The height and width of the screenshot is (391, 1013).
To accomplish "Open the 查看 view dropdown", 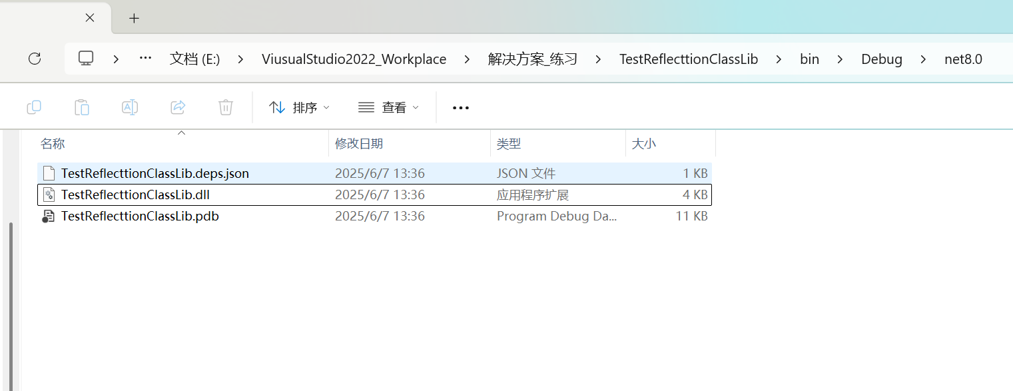I will (388, 107).
